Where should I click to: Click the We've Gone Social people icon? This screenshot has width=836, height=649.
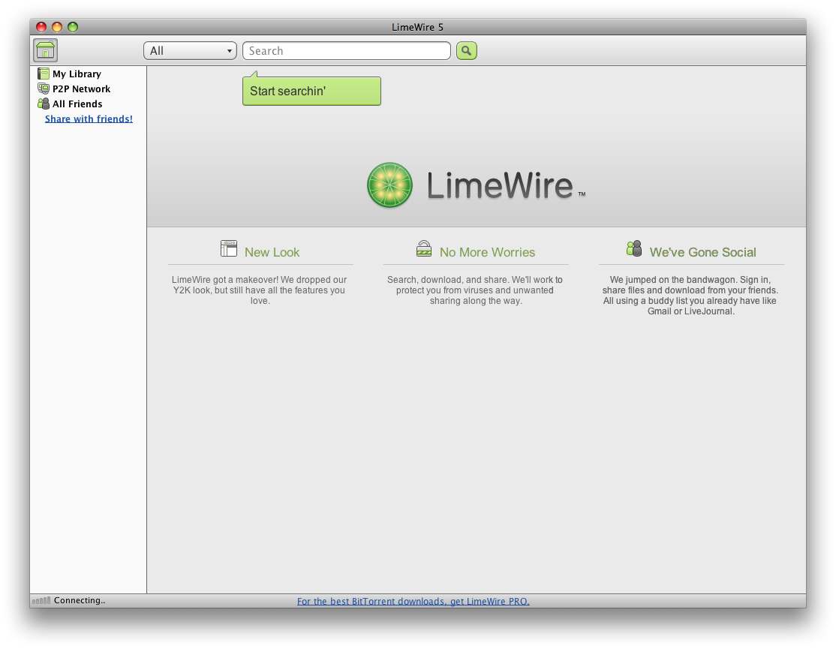pos(634,249)
